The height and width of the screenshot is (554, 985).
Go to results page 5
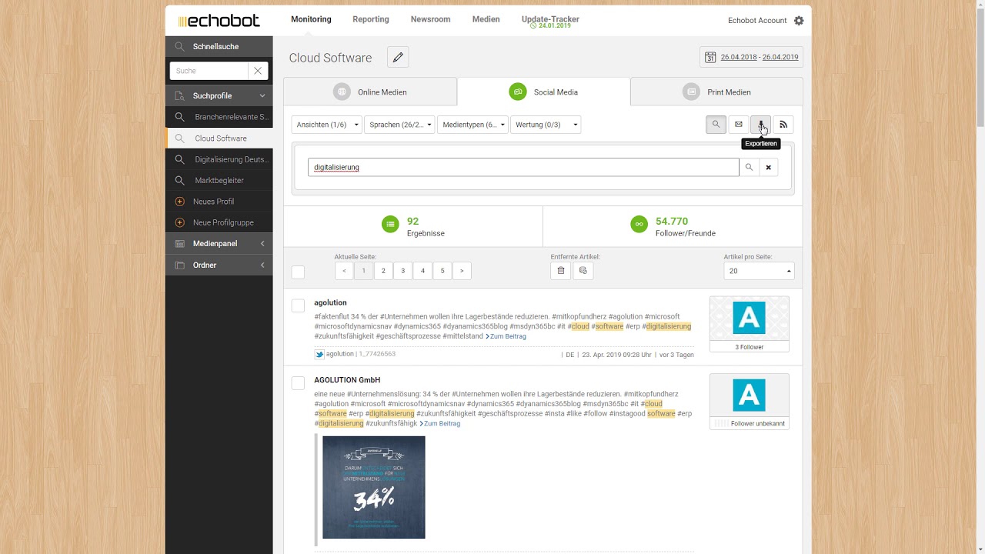coord(442,271)
